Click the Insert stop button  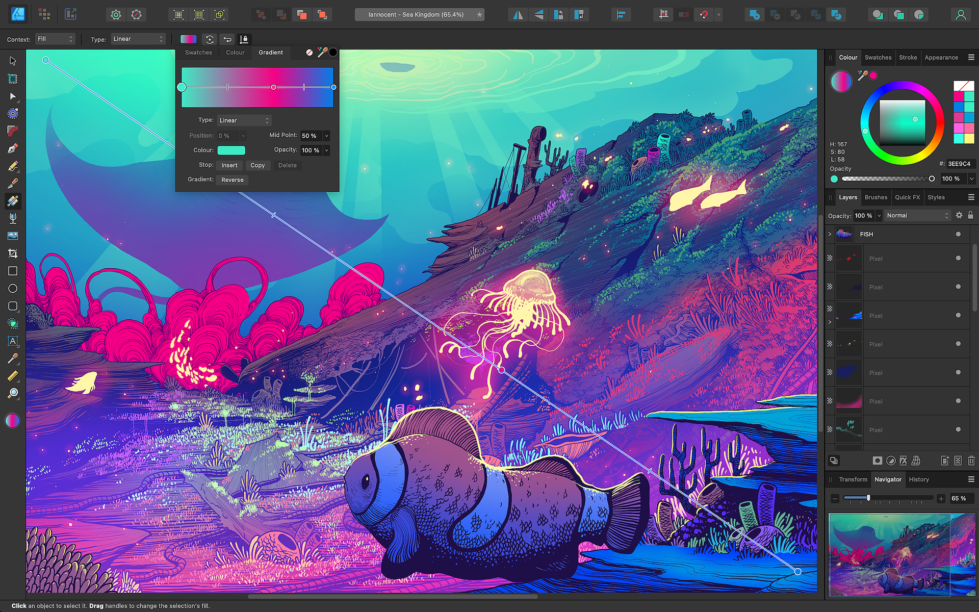[x=229, y=165]
